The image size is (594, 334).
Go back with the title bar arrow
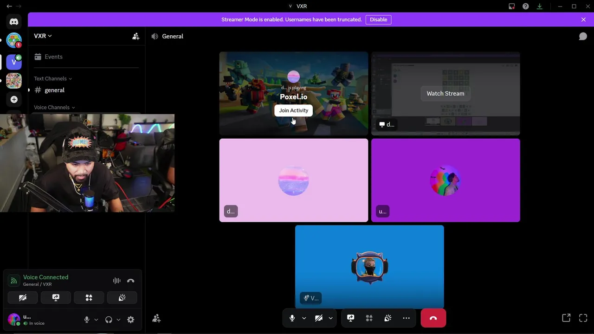(9, 6)
